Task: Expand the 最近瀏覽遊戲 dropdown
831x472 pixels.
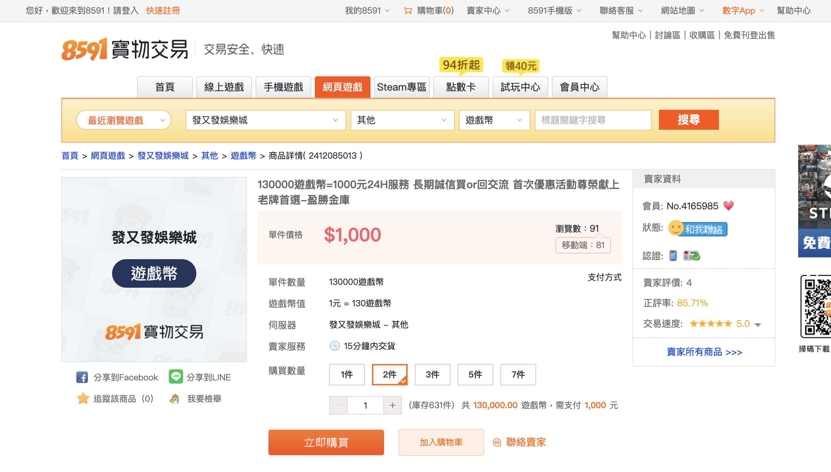Action: tap(124, 120)
